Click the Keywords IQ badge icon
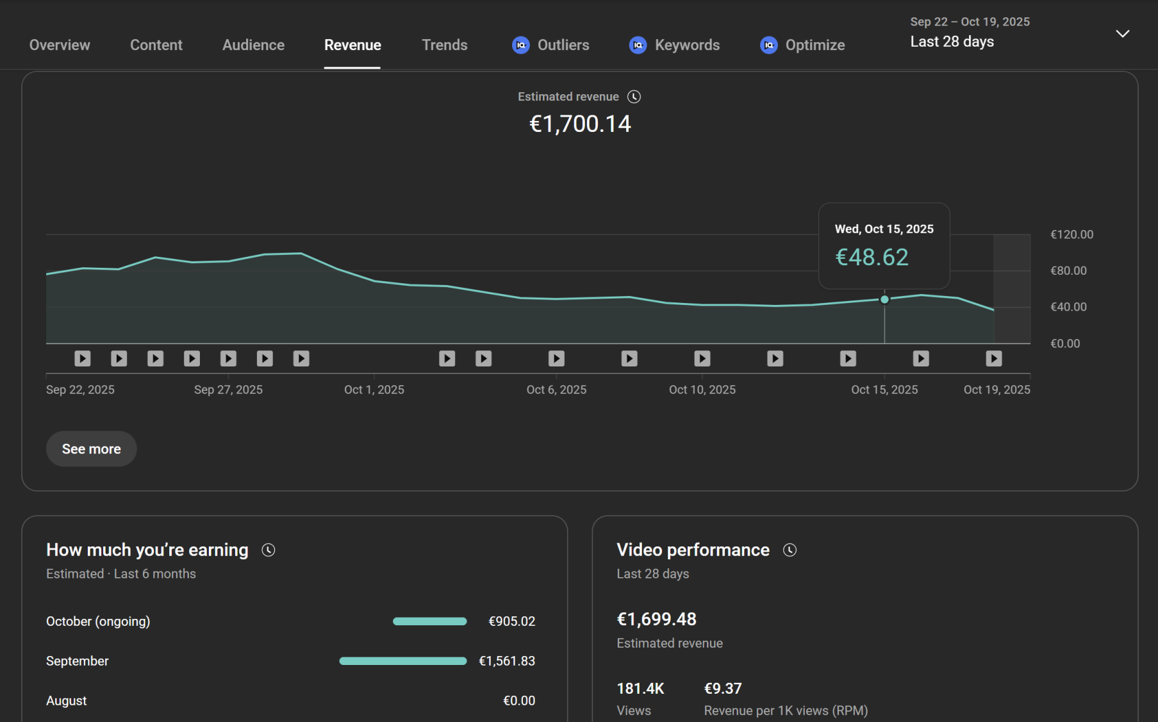1158x722 pixels. 638,45
